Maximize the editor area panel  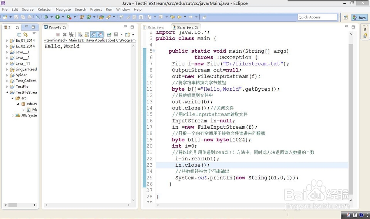[x=353, y=27]
